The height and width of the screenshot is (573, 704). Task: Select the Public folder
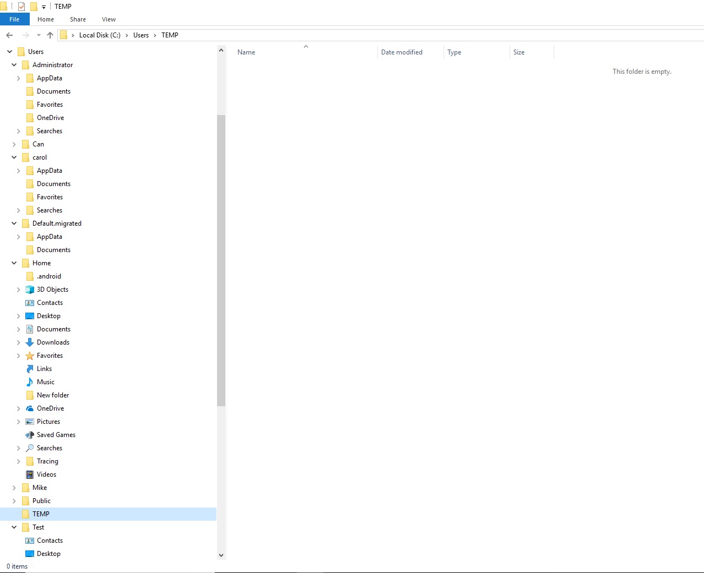(x=41, y=501)
